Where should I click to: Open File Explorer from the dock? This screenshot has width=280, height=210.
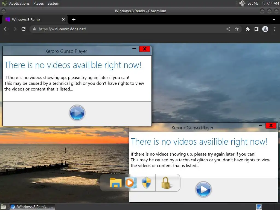pos(116,183)
